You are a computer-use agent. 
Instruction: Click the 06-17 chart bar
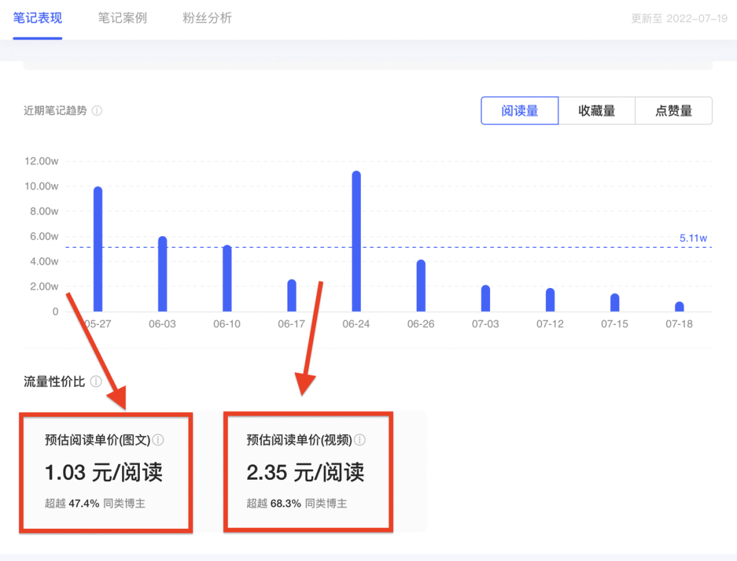(x=291, y=296)
